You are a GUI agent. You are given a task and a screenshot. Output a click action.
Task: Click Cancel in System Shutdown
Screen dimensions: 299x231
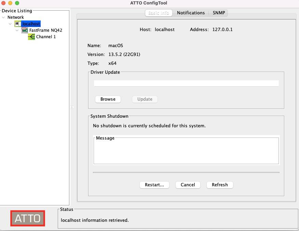pyautogui.click(x=188, y=185)
